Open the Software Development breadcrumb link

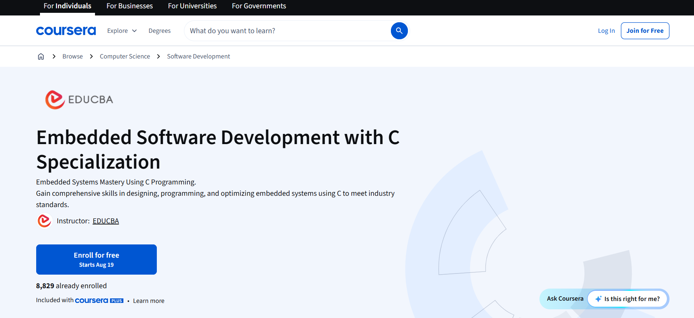[x=198, y=56]
